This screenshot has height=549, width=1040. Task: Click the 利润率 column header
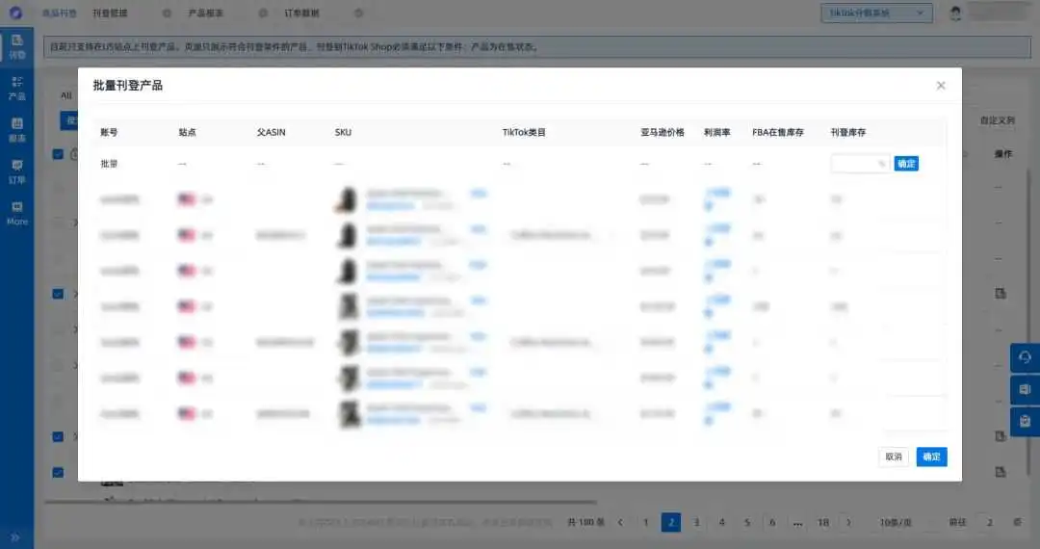[717, 133]
